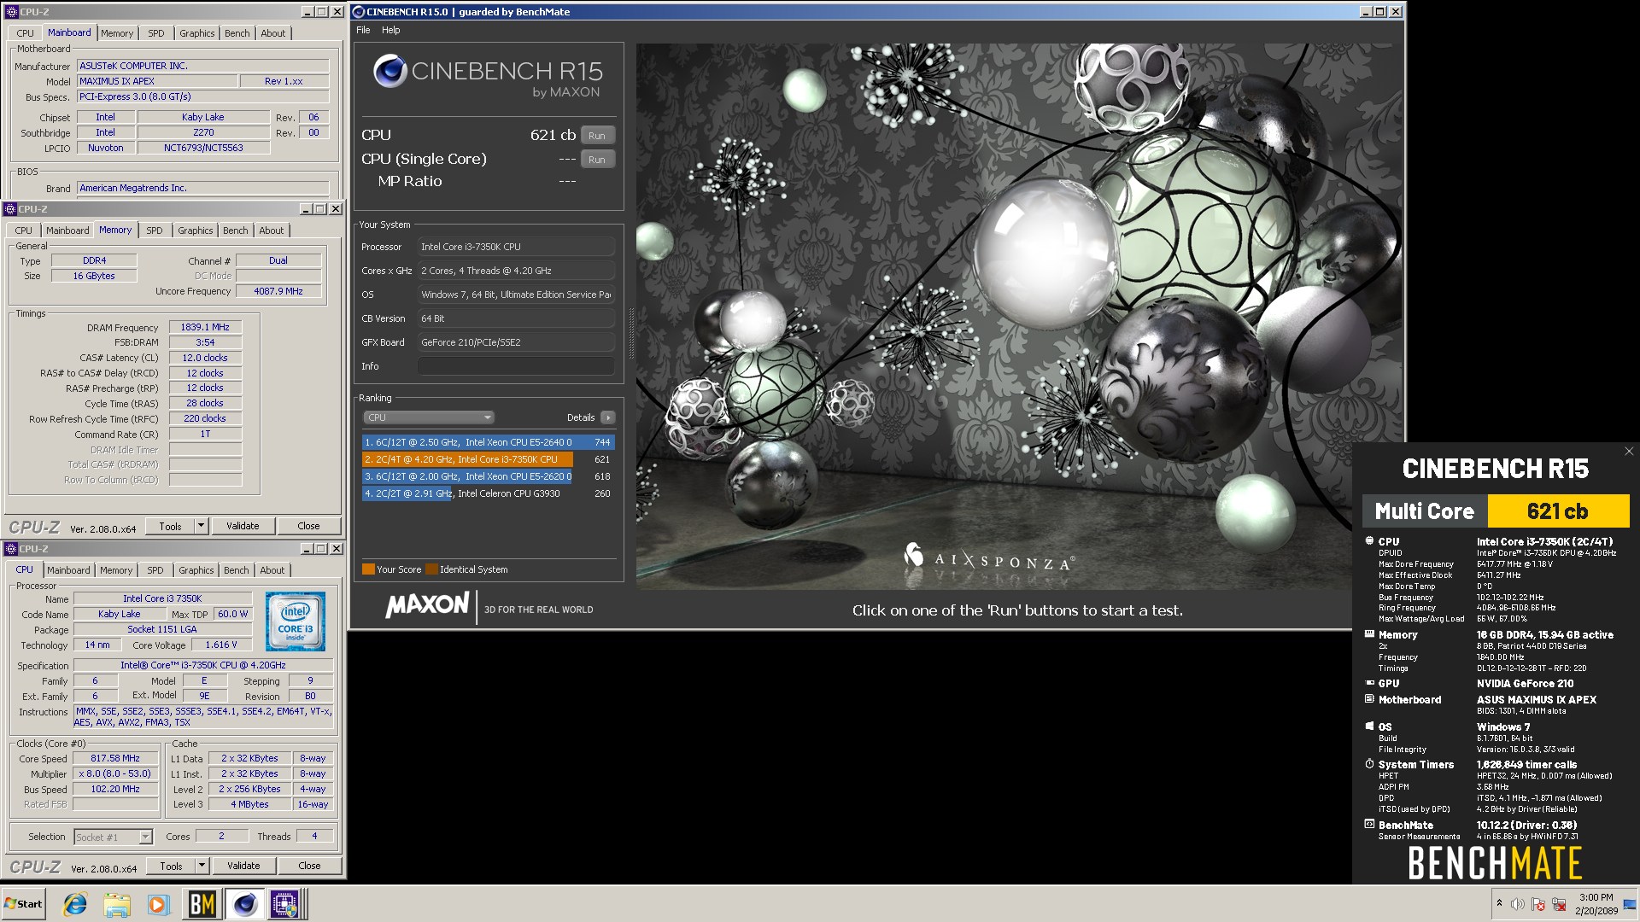Click the top CPU-Z Mainboard window title icon
1640x922 pixels.
12,12
